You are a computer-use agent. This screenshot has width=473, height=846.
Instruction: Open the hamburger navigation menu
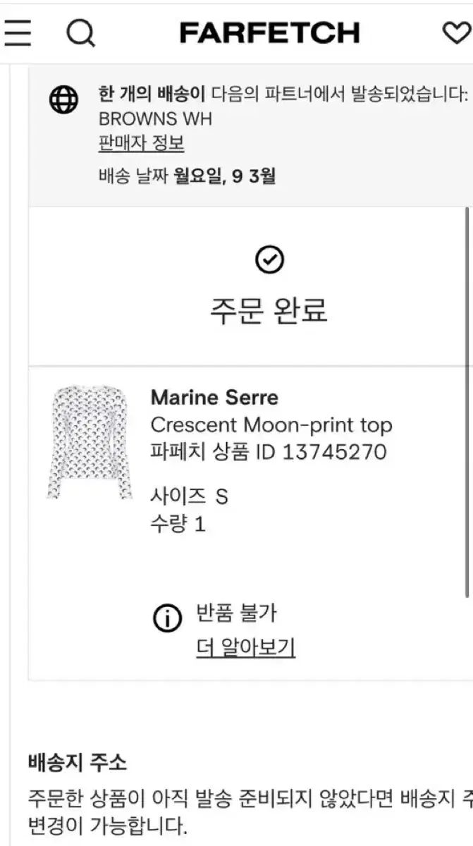point(19,34)
